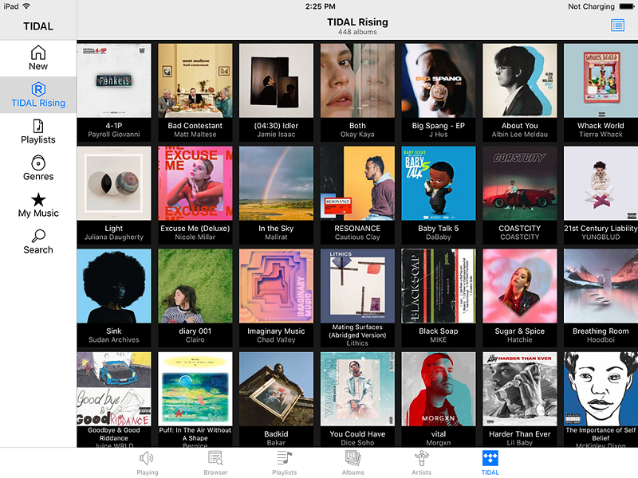The image size is (638, 478).
Task: Tap the Jamie Isaac artist name
Action: [x=276, y=135]
